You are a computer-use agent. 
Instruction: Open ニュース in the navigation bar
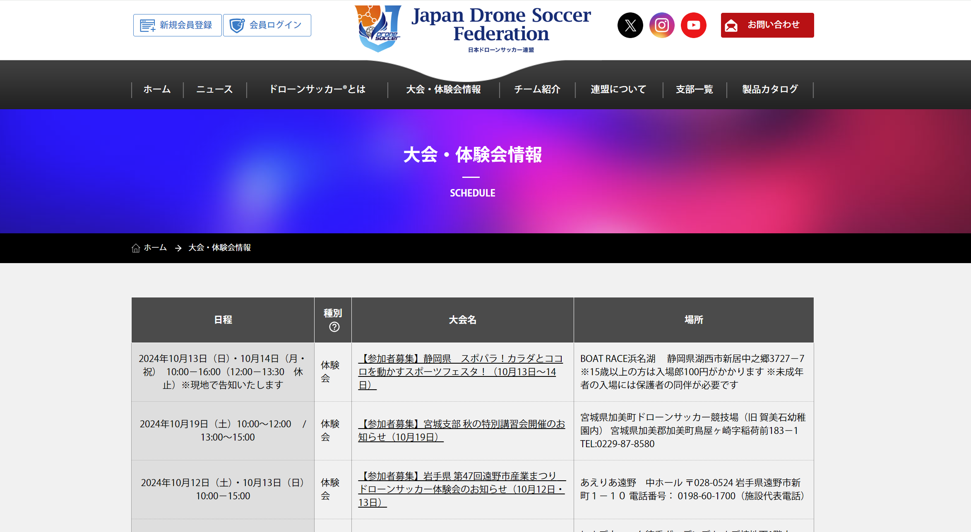(214, 89)
